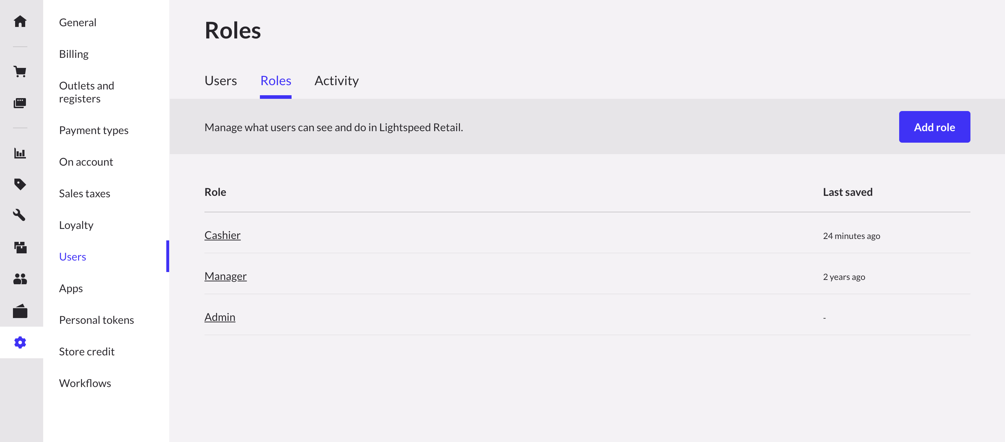1005x442 pixels.
Task: Open the Manager role
Action: pyautogui.click(x=225, y=276)
